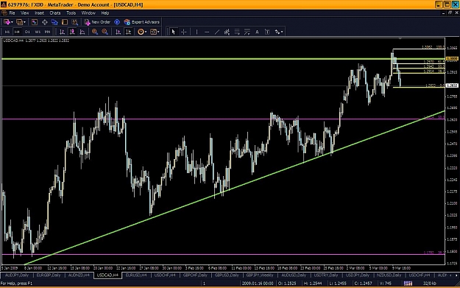Click the New Order button
Screen dimensions: 460x288
(97, 22)
